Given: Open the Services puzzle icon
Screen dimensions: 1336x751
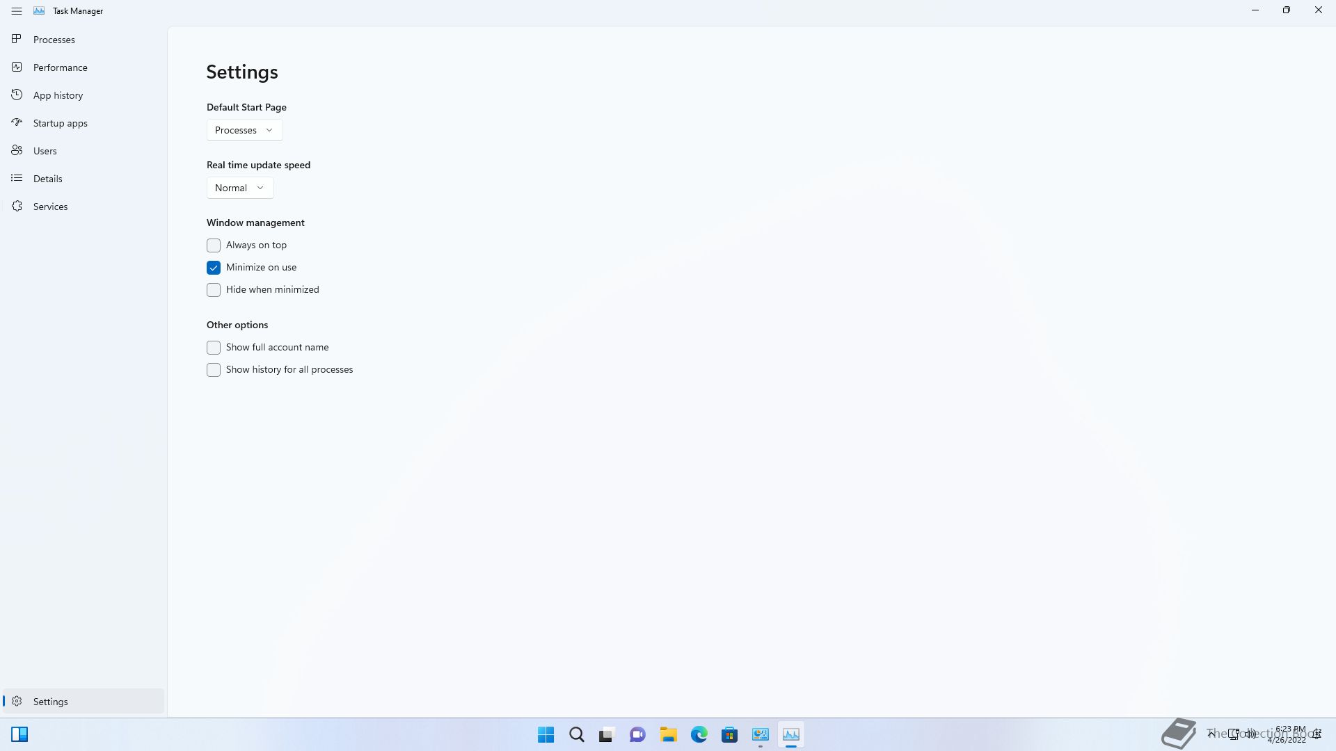Looking at the screenshot, I should [17, 207].
